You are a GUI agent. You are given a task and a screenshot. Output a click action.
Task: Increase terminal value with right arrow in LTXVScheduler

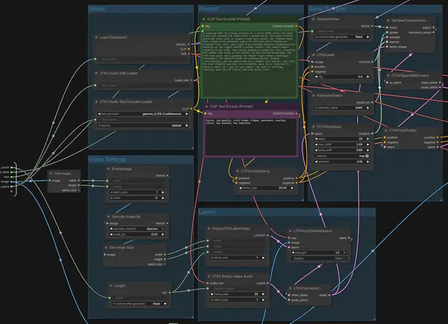367,162
